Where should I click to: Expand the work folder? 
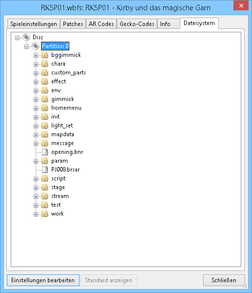(36, 214)
